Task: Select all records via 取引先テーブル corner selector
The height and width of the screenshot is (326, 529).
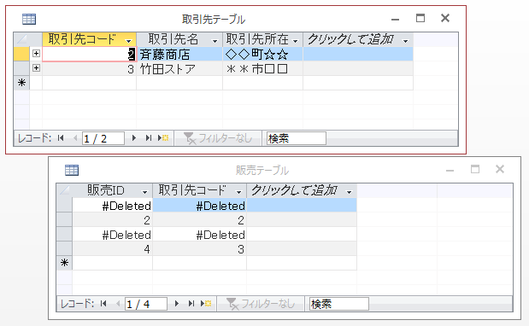Action: [21, 39]
